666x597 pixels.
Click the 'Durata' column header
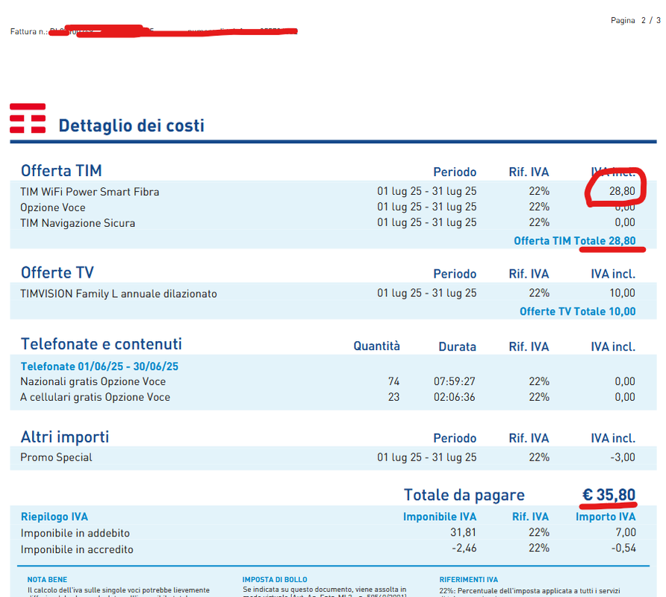click(457, 346)
